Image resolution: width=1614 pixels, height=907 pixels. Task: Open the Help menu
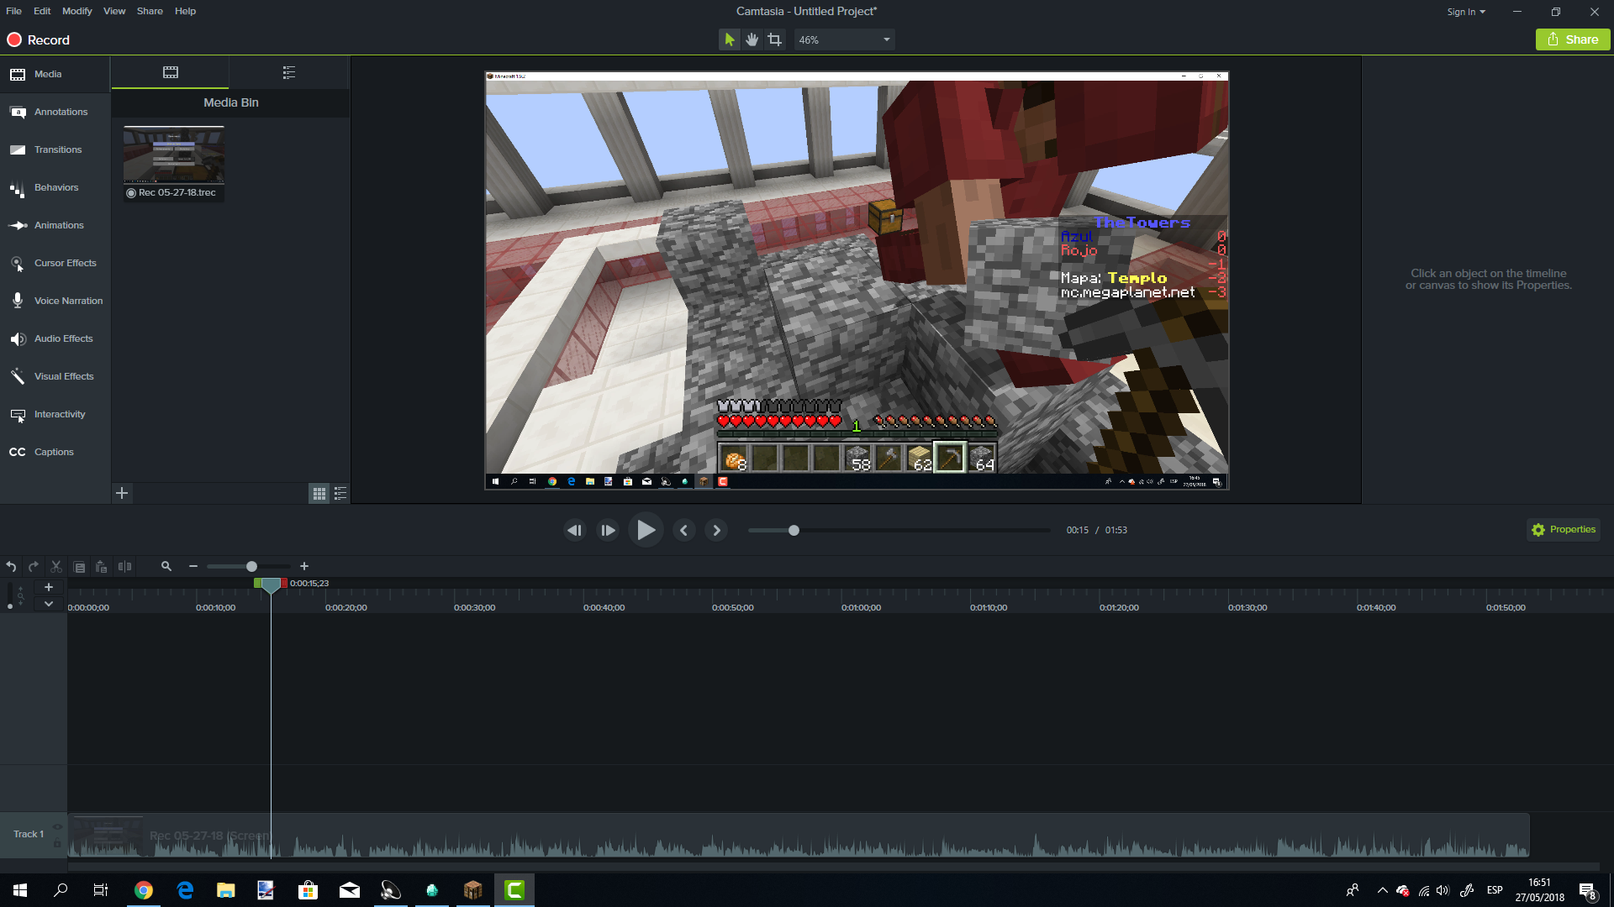click(185, 11)
